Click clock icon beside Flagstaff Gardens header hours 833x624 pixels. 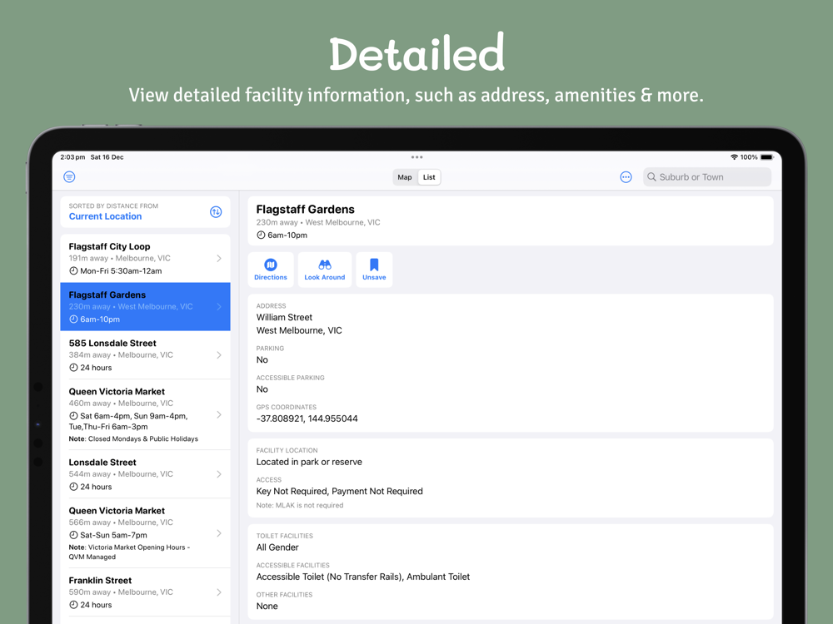point(261,235)
